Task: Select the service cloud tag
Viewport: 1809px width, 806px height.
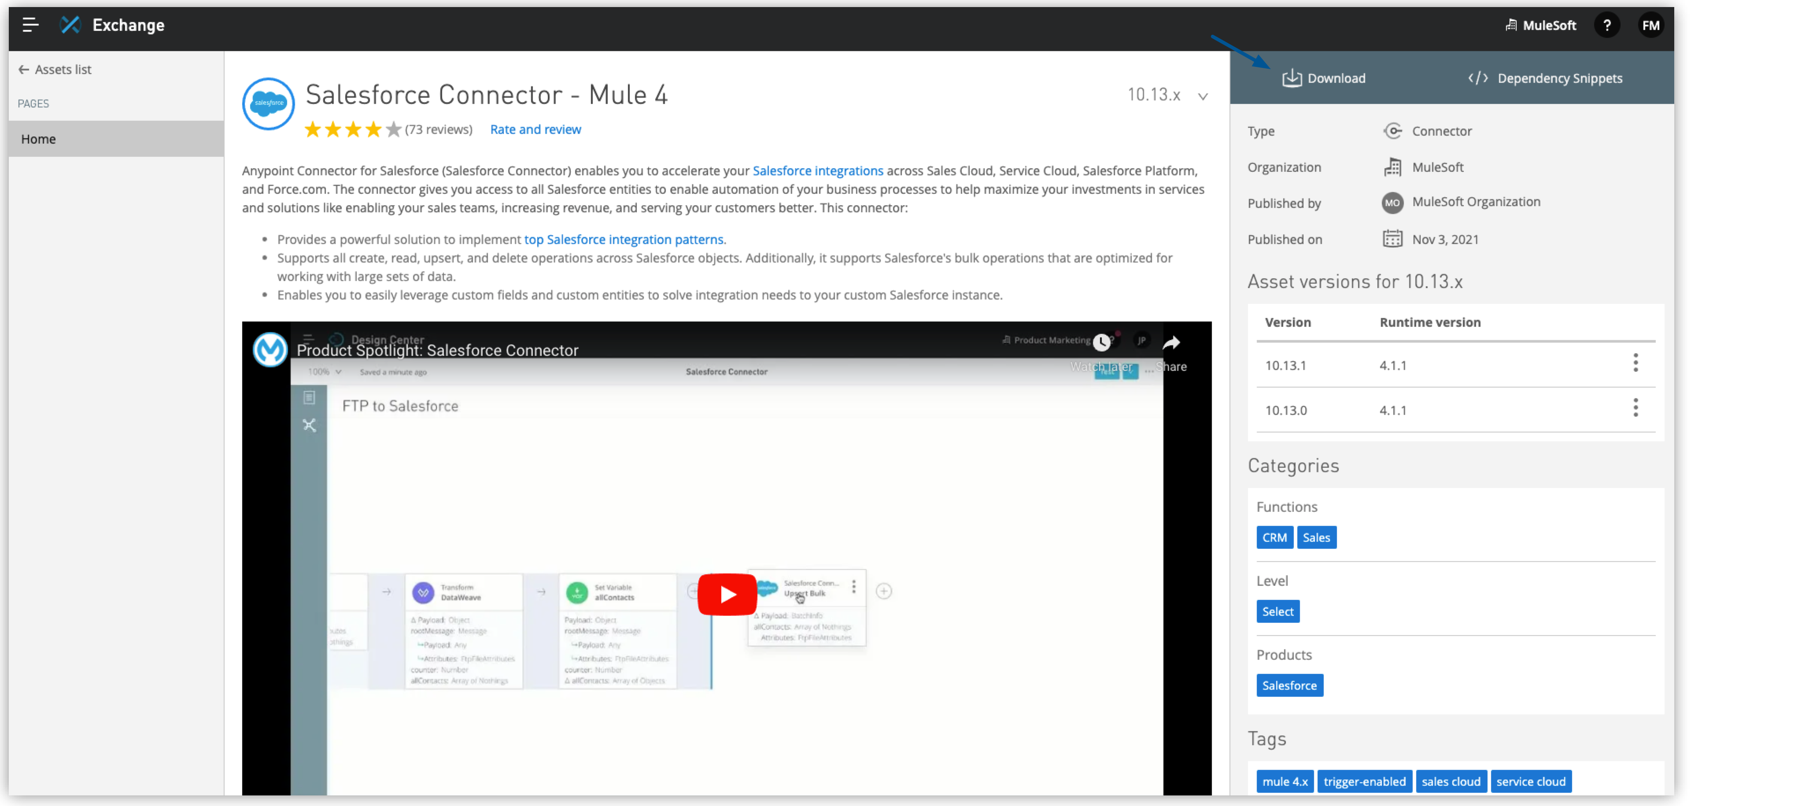Action: coord(1532,781)
